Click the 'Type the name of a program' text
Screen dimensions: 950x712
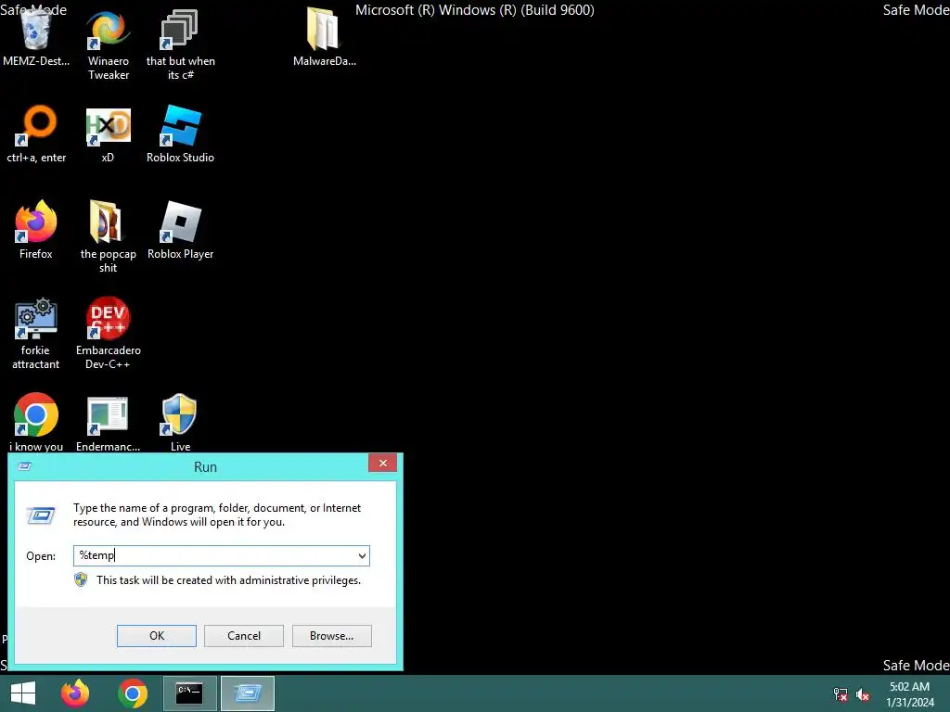[217, 515]
